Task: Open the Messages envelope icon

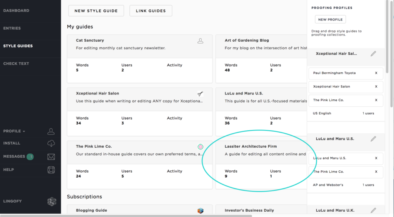Action: (x=51, y=156)
